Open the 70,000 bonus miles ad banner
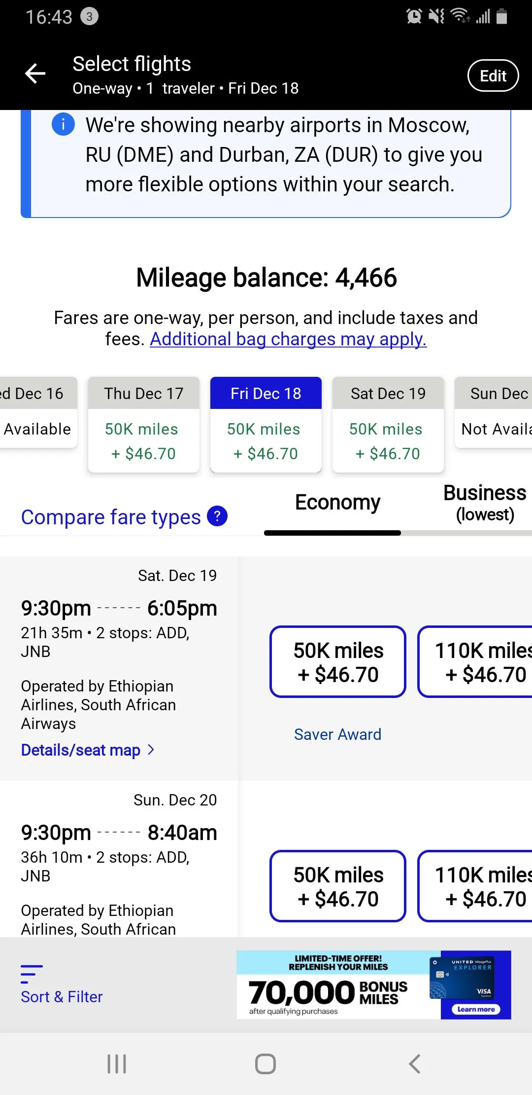532x1095 pixels. click(373, 985)
